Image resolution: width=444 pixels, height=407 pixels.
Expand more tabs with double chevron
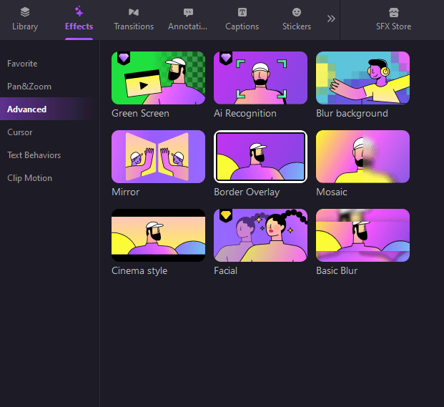coord(331,19)
